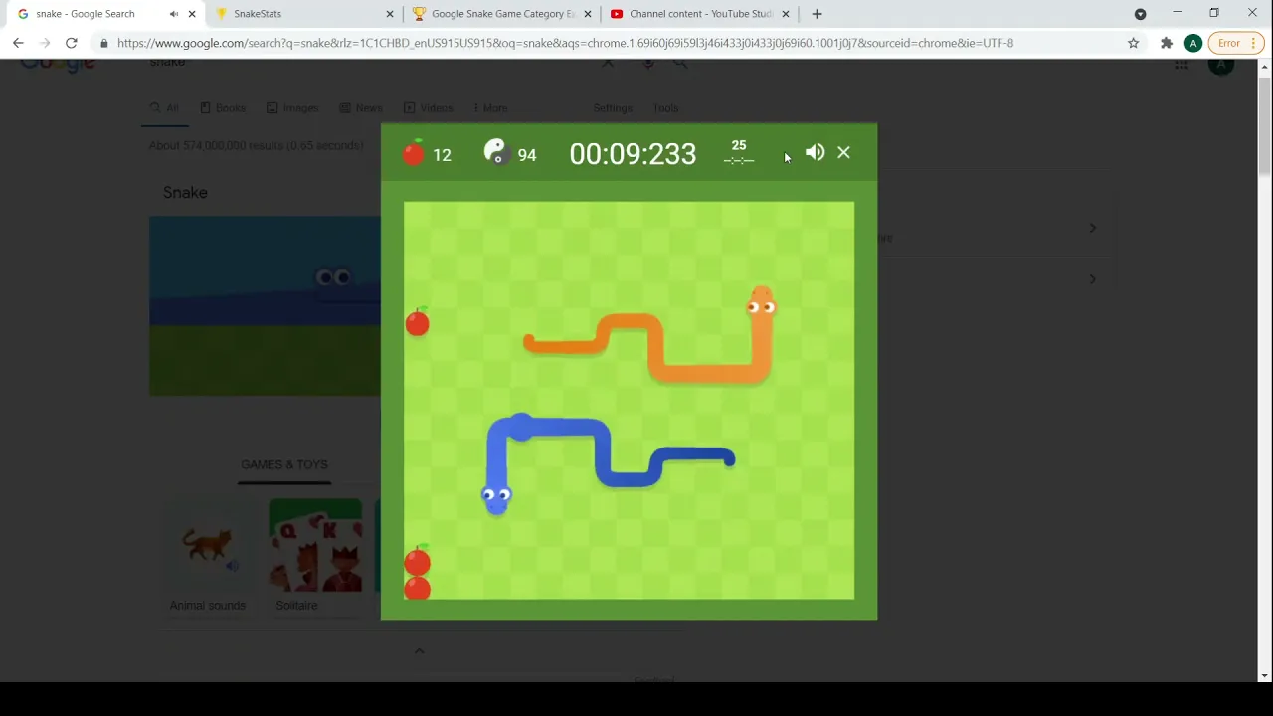Click the apple score value 12
Image resolution: width=1273 pixels, height=716 pixels.
point(442,155)
